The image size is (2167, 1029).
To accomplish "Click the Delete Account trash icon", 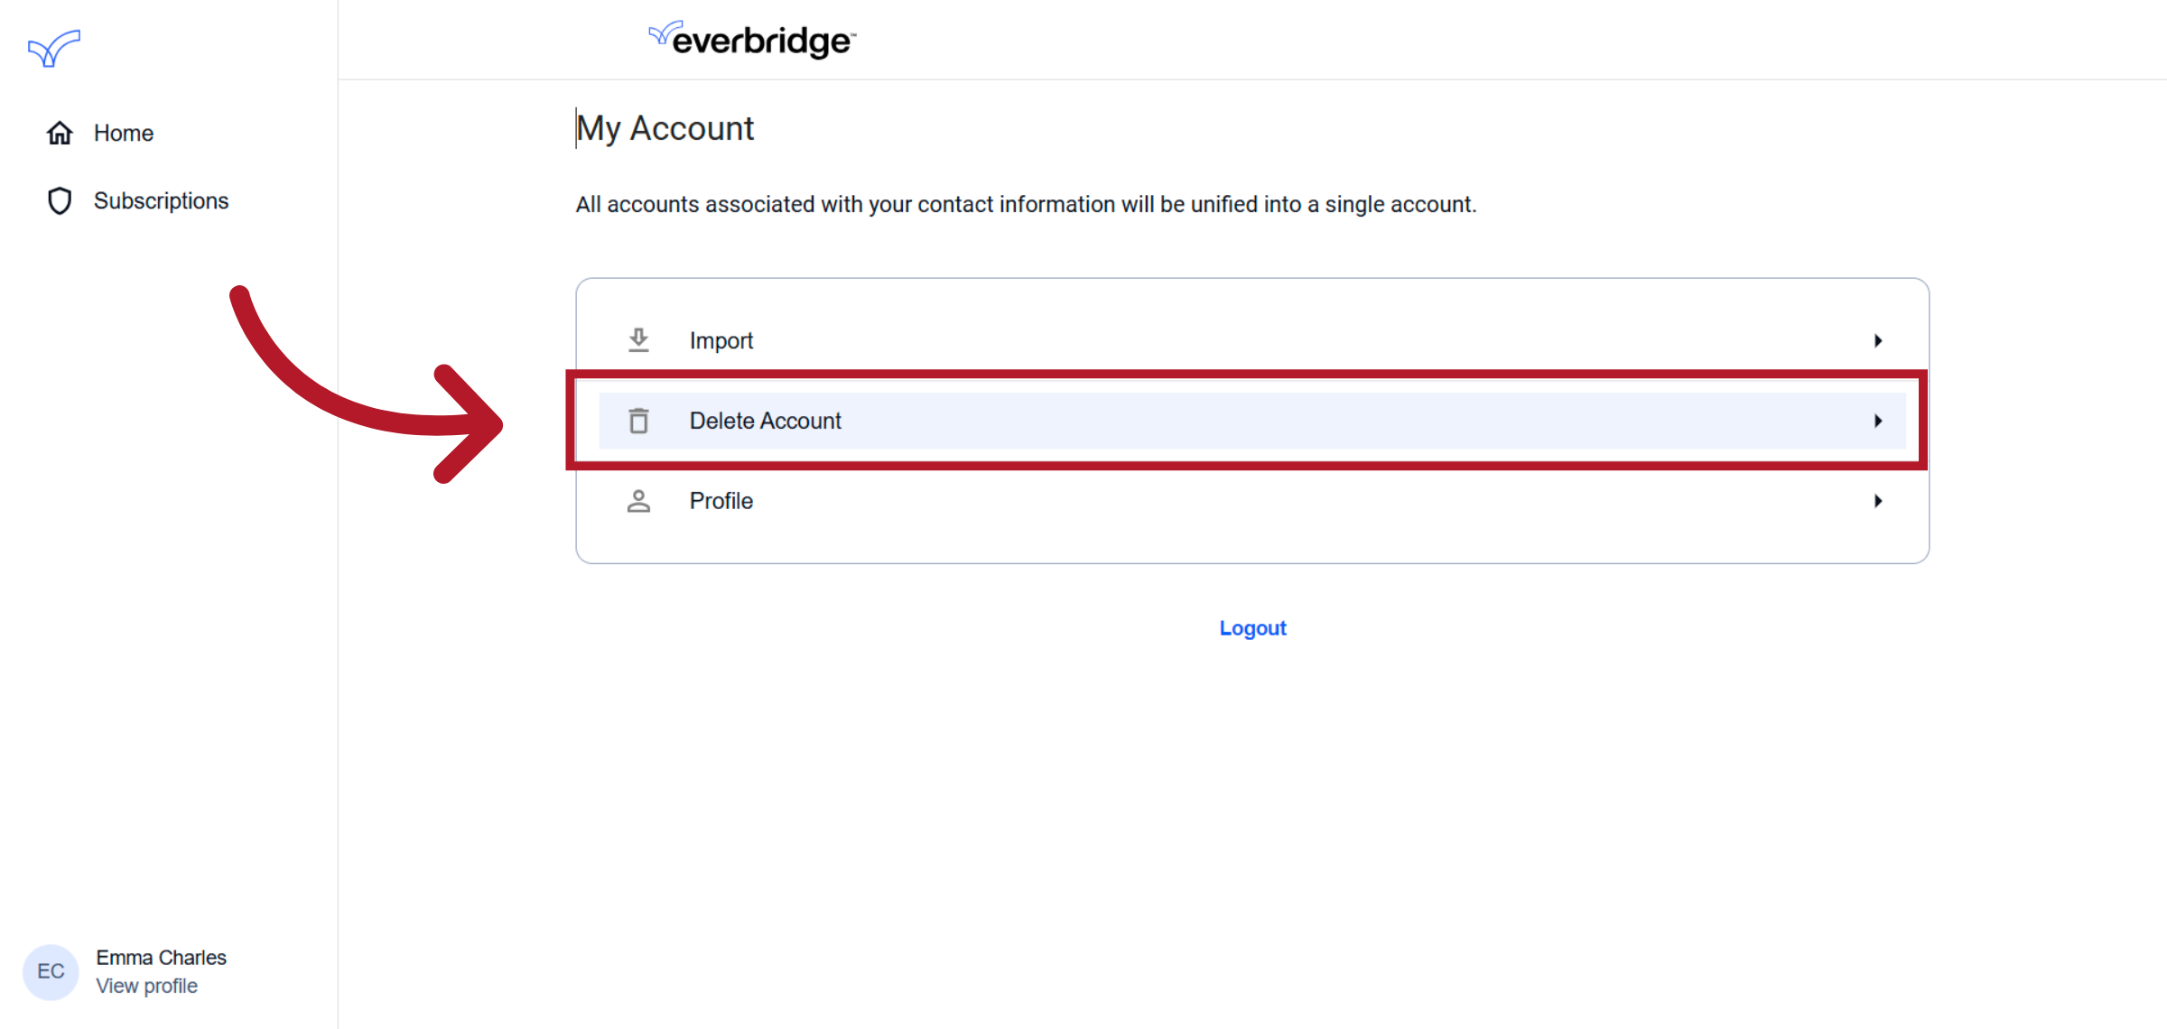I will 638,421.
